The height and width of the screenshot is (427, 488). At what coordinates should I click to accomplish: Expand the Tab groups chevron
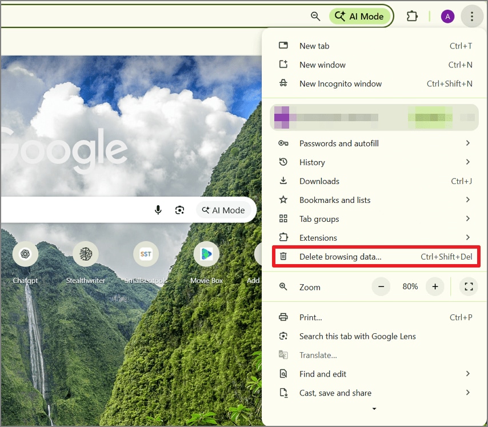coord(468,218)
